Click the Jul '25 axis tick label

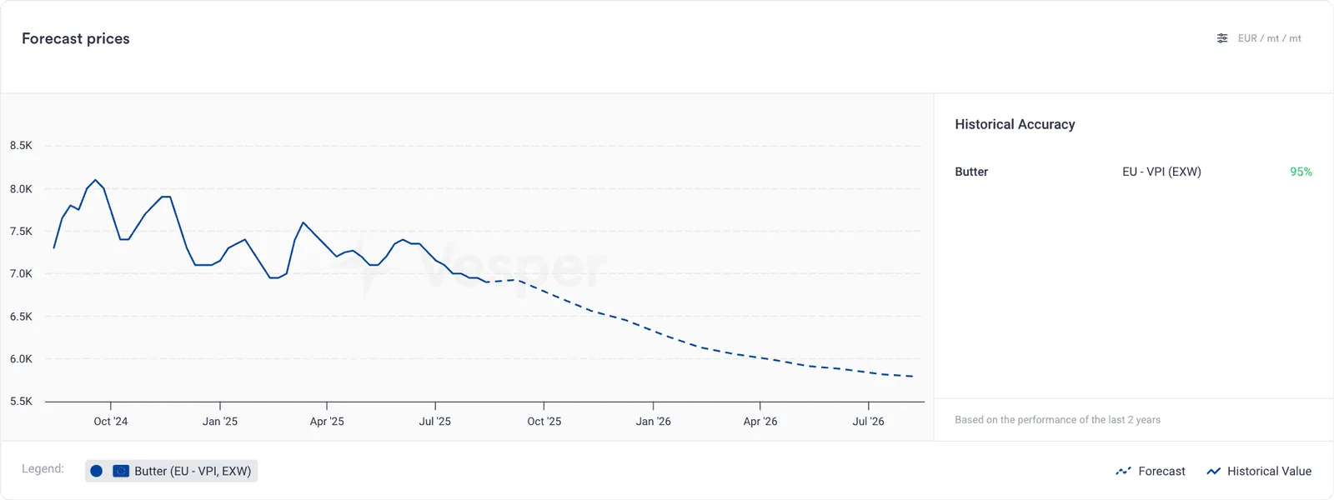pos(435,422)
